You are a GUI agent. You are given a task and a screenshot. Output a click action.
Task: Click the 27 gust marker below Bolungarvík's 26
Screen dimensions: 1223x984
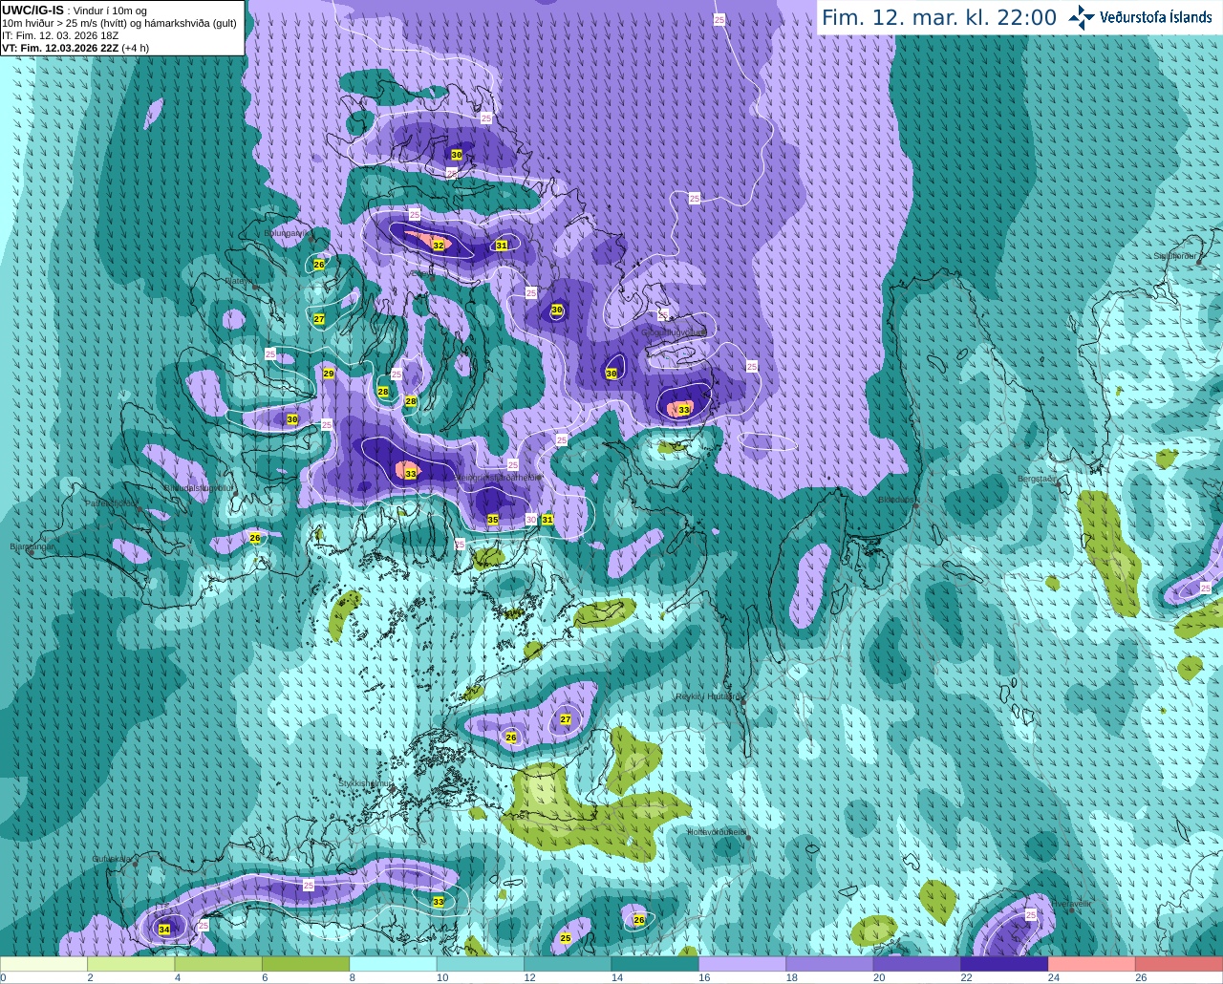point(319,319)
